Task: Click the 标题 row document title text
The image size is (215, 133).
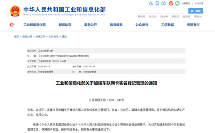Action: tap(63, 56)
